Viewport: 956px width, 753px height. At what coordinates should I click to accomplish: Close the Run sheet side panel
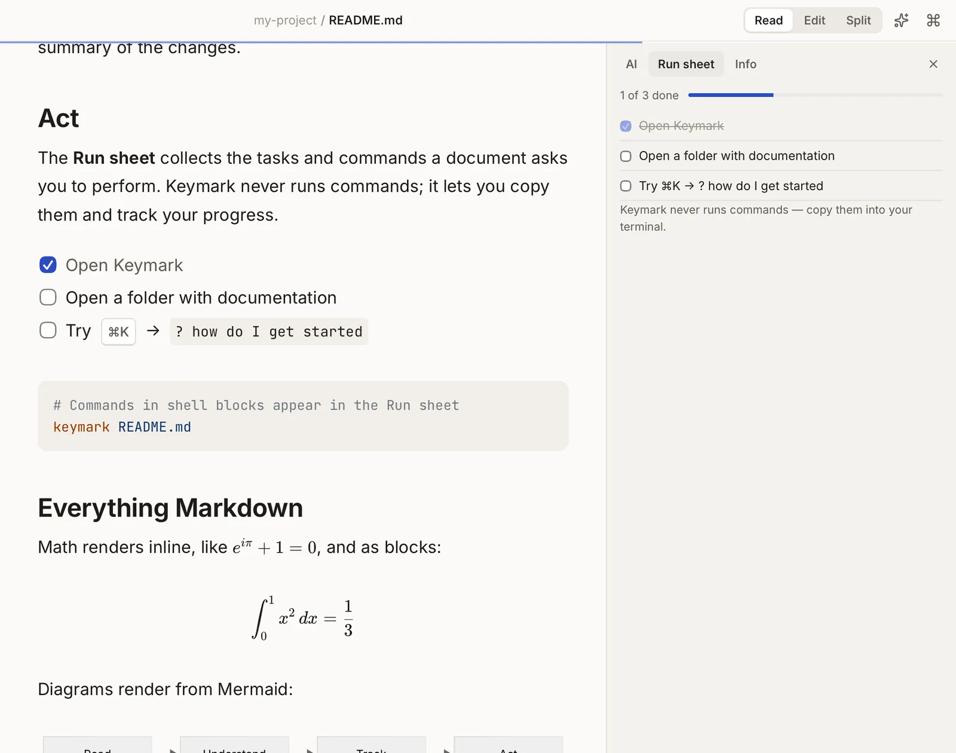[x=933, y=64]
